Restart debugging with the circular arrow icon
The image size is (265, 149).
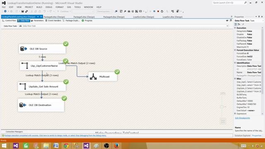(162, 11)
